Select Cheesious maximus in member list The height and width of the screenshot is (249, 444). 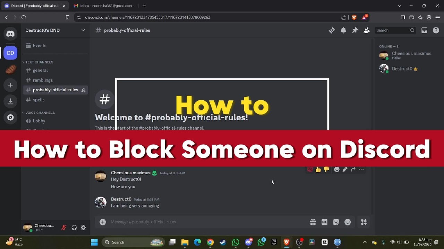click(408, 55)
